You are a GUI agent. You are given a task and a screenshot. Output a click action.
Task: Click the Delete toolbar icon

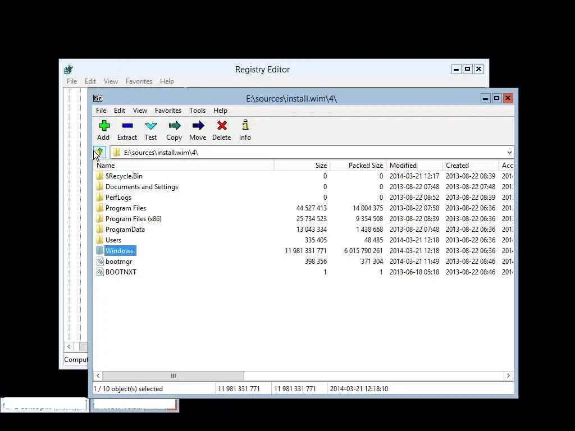coord(222,126)
